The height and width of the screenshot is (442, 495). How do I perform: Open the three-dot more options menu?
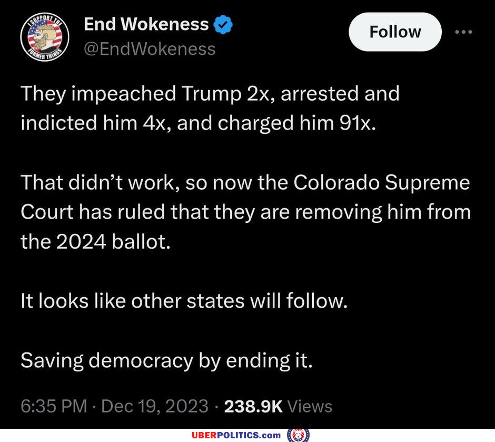pyautogui.click(x=463, y=32)
